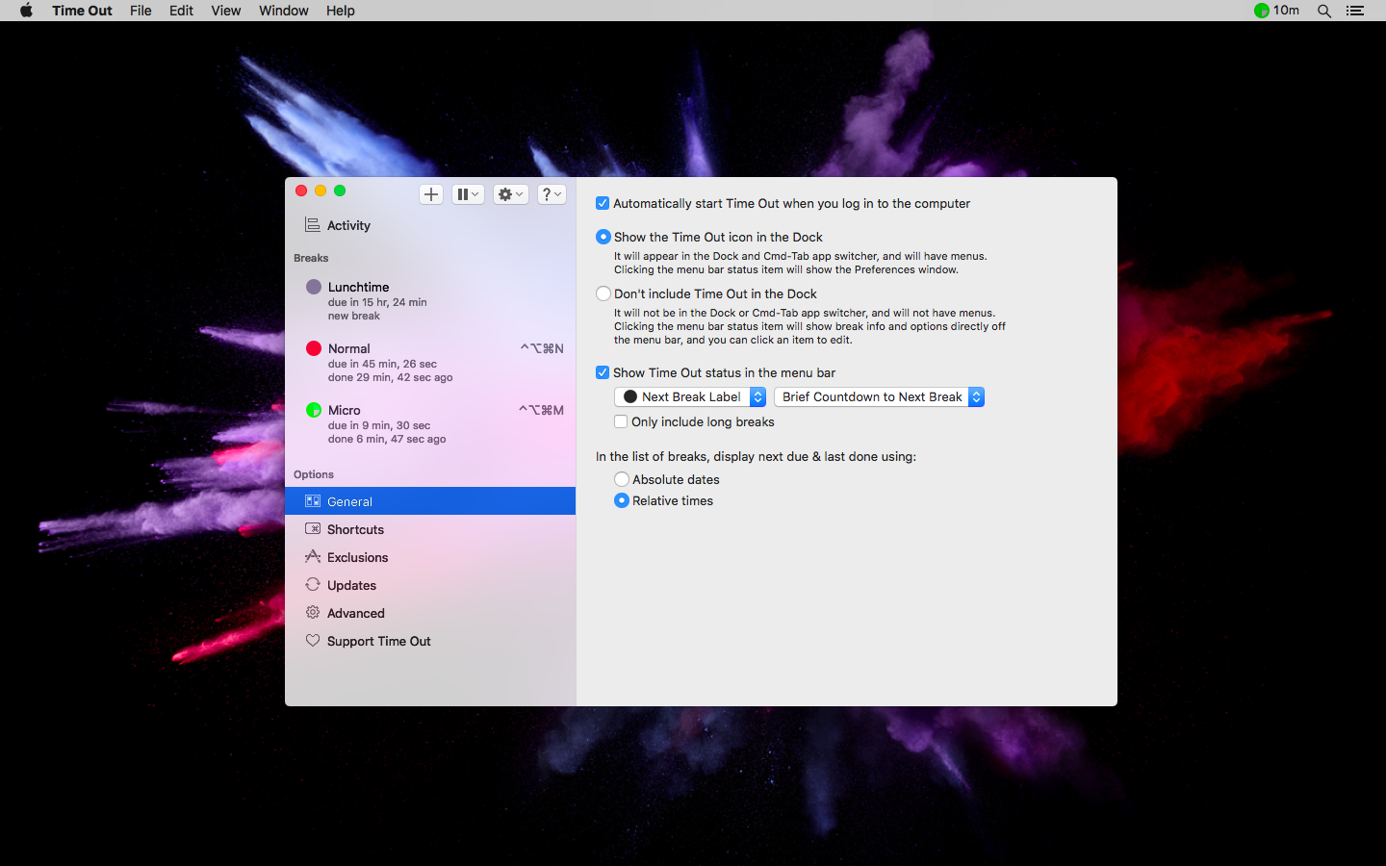Open the Advanced options
The image size is (1386, 866).
430,613
